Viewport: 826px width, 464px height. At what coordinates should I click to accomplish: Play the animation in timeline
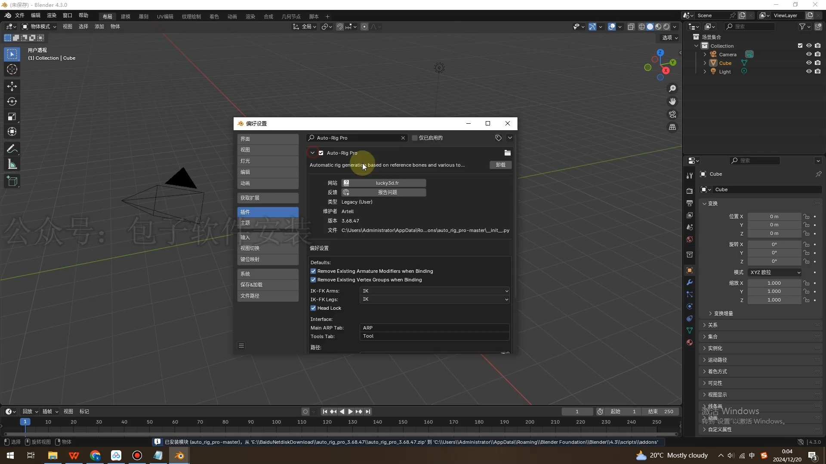point(350,412)
